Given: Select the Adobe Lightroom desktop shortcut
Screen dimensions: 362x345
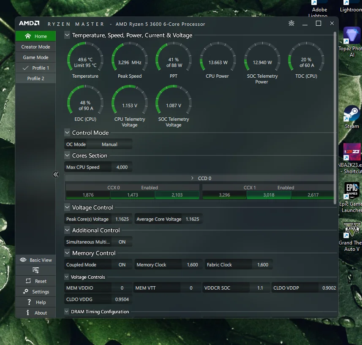Looking at the screenshot, I should pos(319,9).
